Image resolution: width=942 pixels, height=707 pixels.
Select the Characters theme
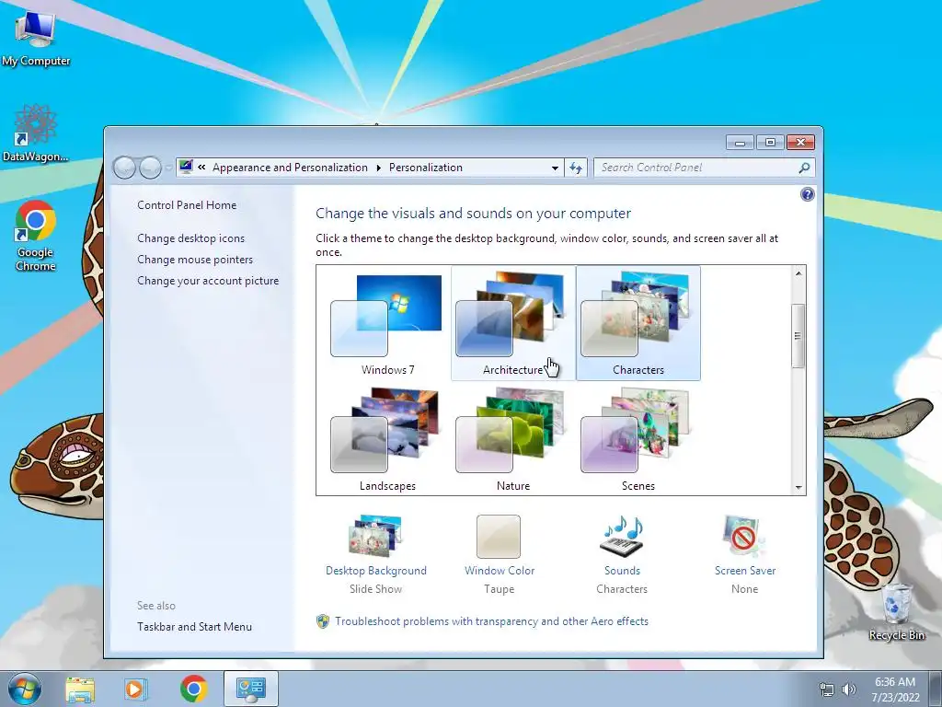click(638, 324)
